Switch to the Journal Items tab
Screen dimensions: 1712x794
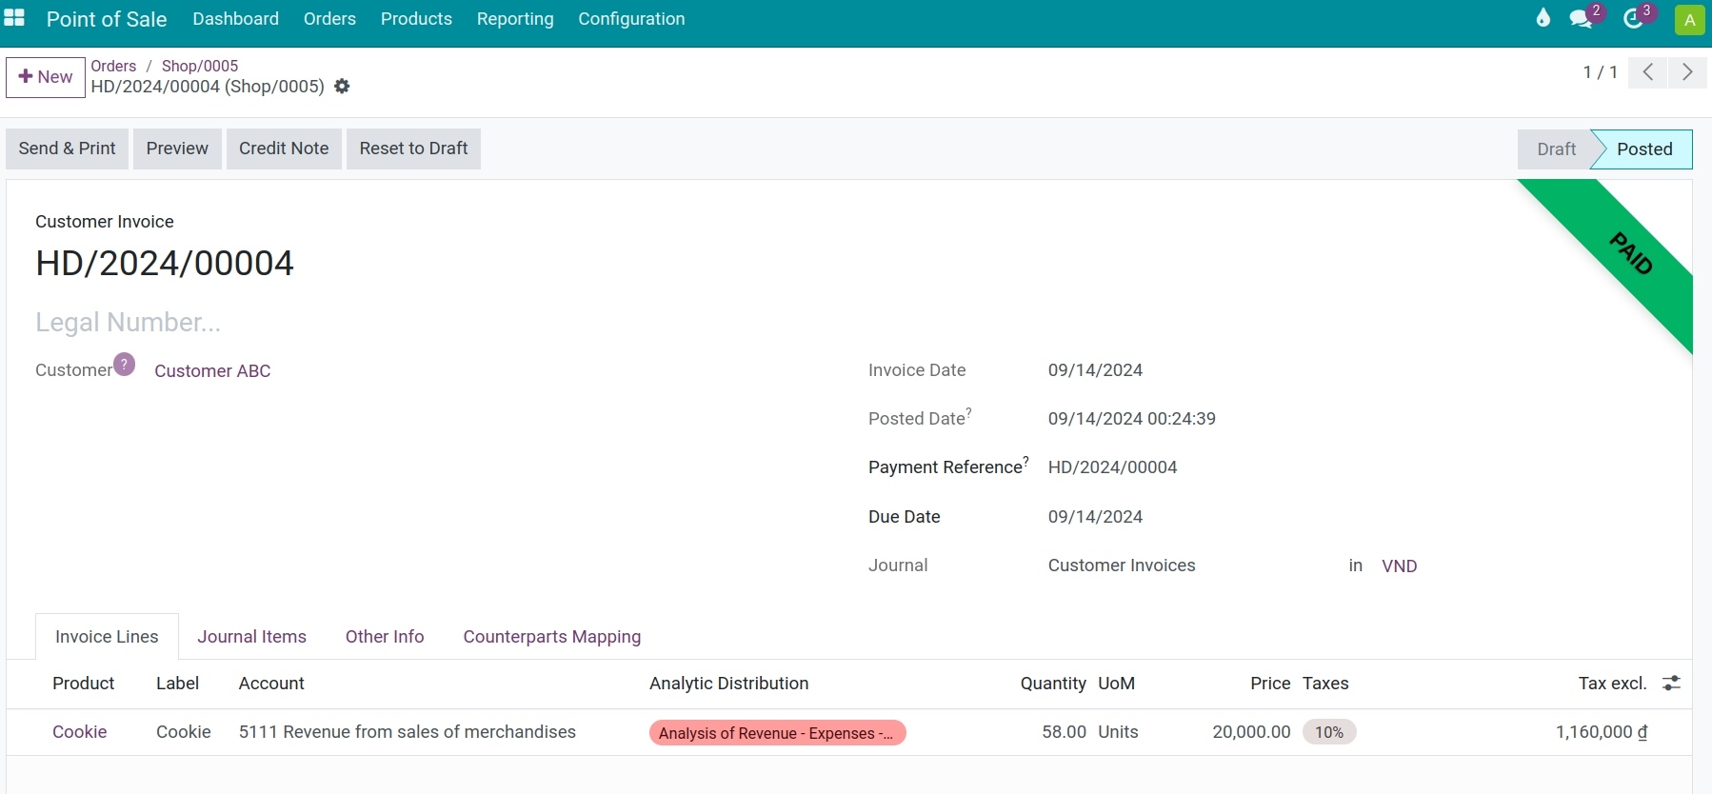251,637
